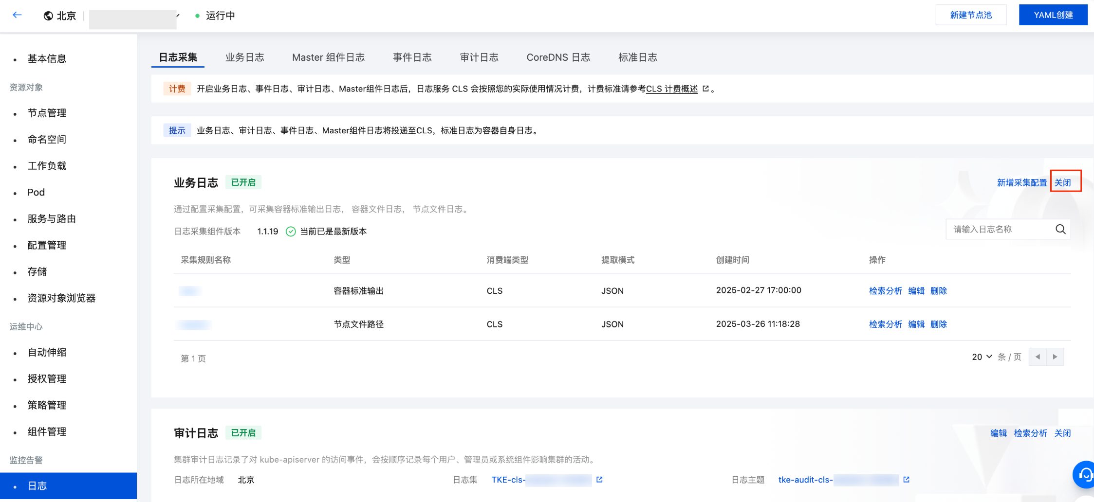Open the 20 条/页 page size dropdown
Viewport: 1094px width, 502px height.
[982, 357]
